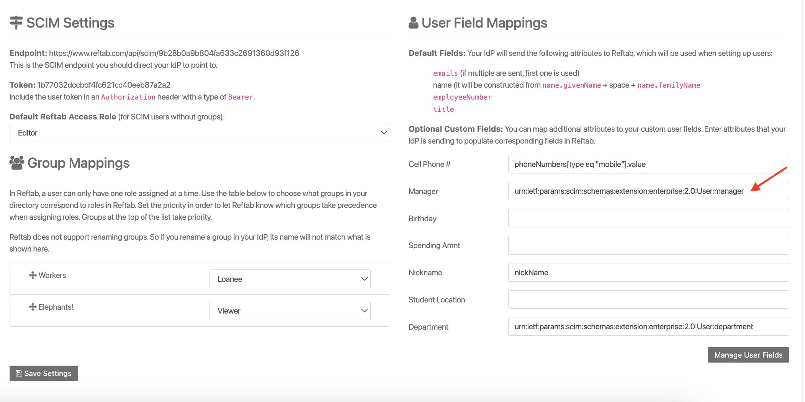Click the Manager field label
Screen dimensions: 805x402
point(423,191)
